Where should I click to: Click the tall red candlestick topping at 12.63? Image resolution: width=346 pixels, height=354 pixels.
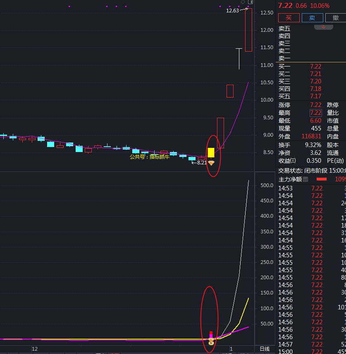[x=248, y=30]
